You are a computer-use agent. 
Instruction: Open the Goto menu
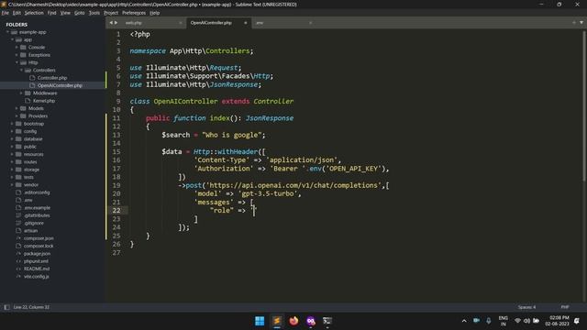pos(80,13)
